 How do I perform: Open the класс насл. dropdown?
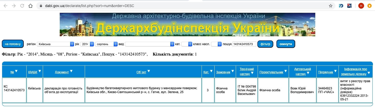(x=216, y=44)
